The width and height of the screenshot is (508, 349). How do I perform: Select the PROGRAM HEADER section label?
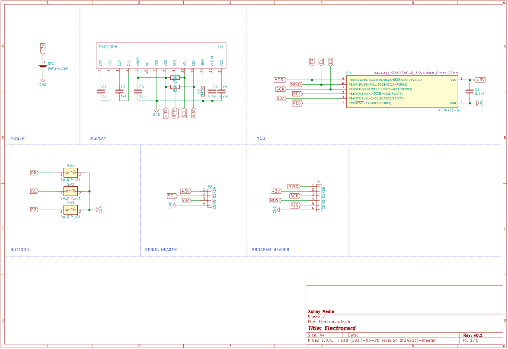(x=270, y=250)
